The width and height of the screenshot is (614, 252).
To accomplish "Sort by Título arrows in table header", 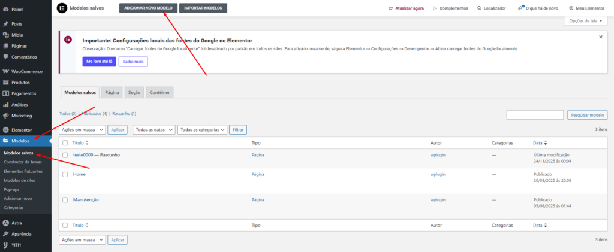I will tap(87, 143).
